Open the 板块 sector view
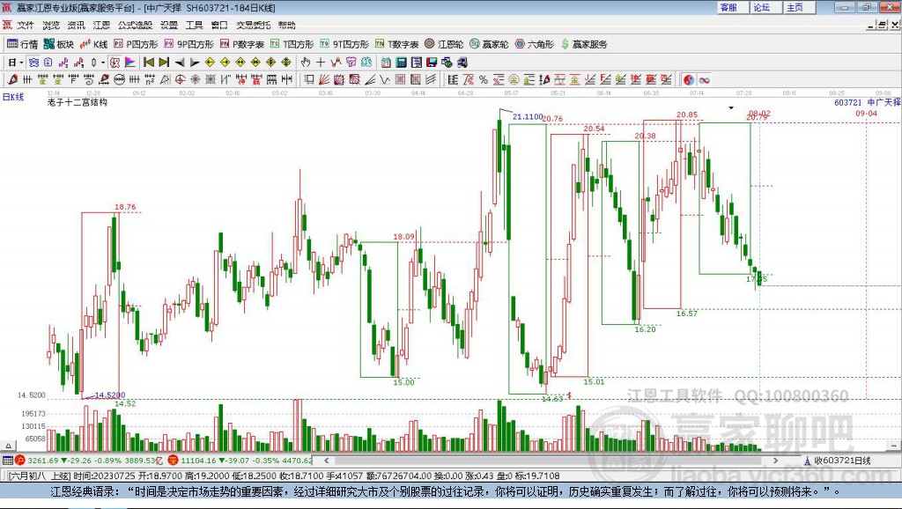This screenshot has width=902, height=509. 59,44
